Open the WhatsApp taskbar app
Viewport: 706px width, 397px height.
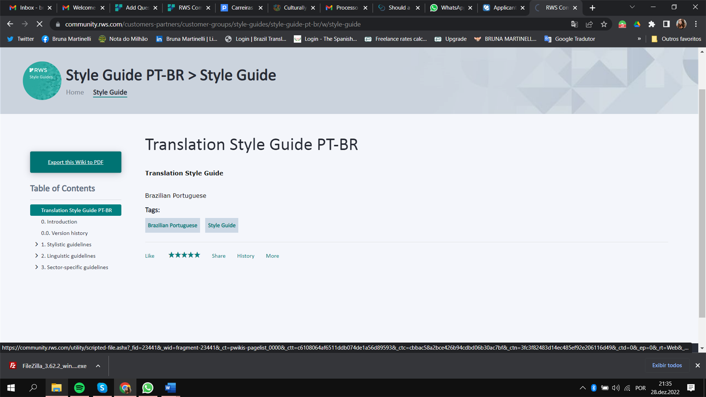(147, 388)
